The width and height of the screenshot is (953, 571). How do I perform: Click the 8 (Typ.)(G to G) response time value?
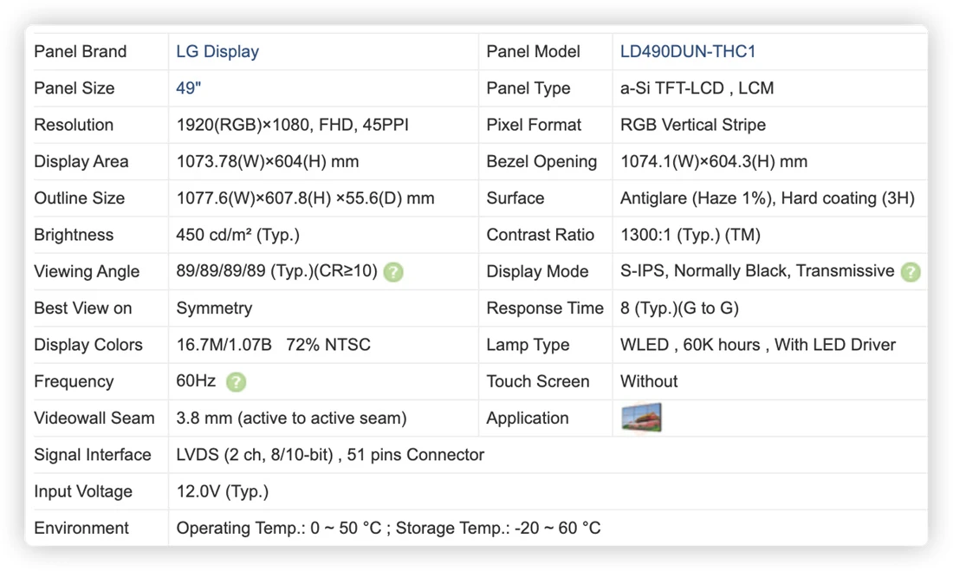[x=679, y=308]
